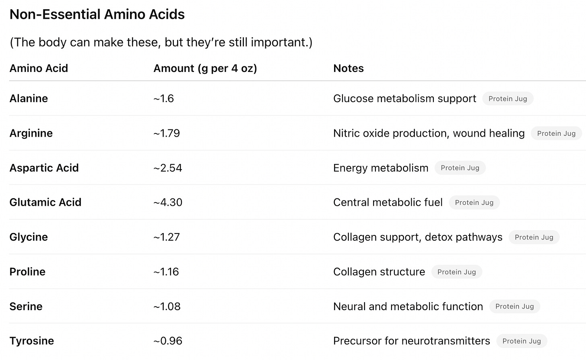The width and height of the screenshot is (586, 360).
Task: Select the Glutamic Acid row name
Action: click(x=45, y=202)
